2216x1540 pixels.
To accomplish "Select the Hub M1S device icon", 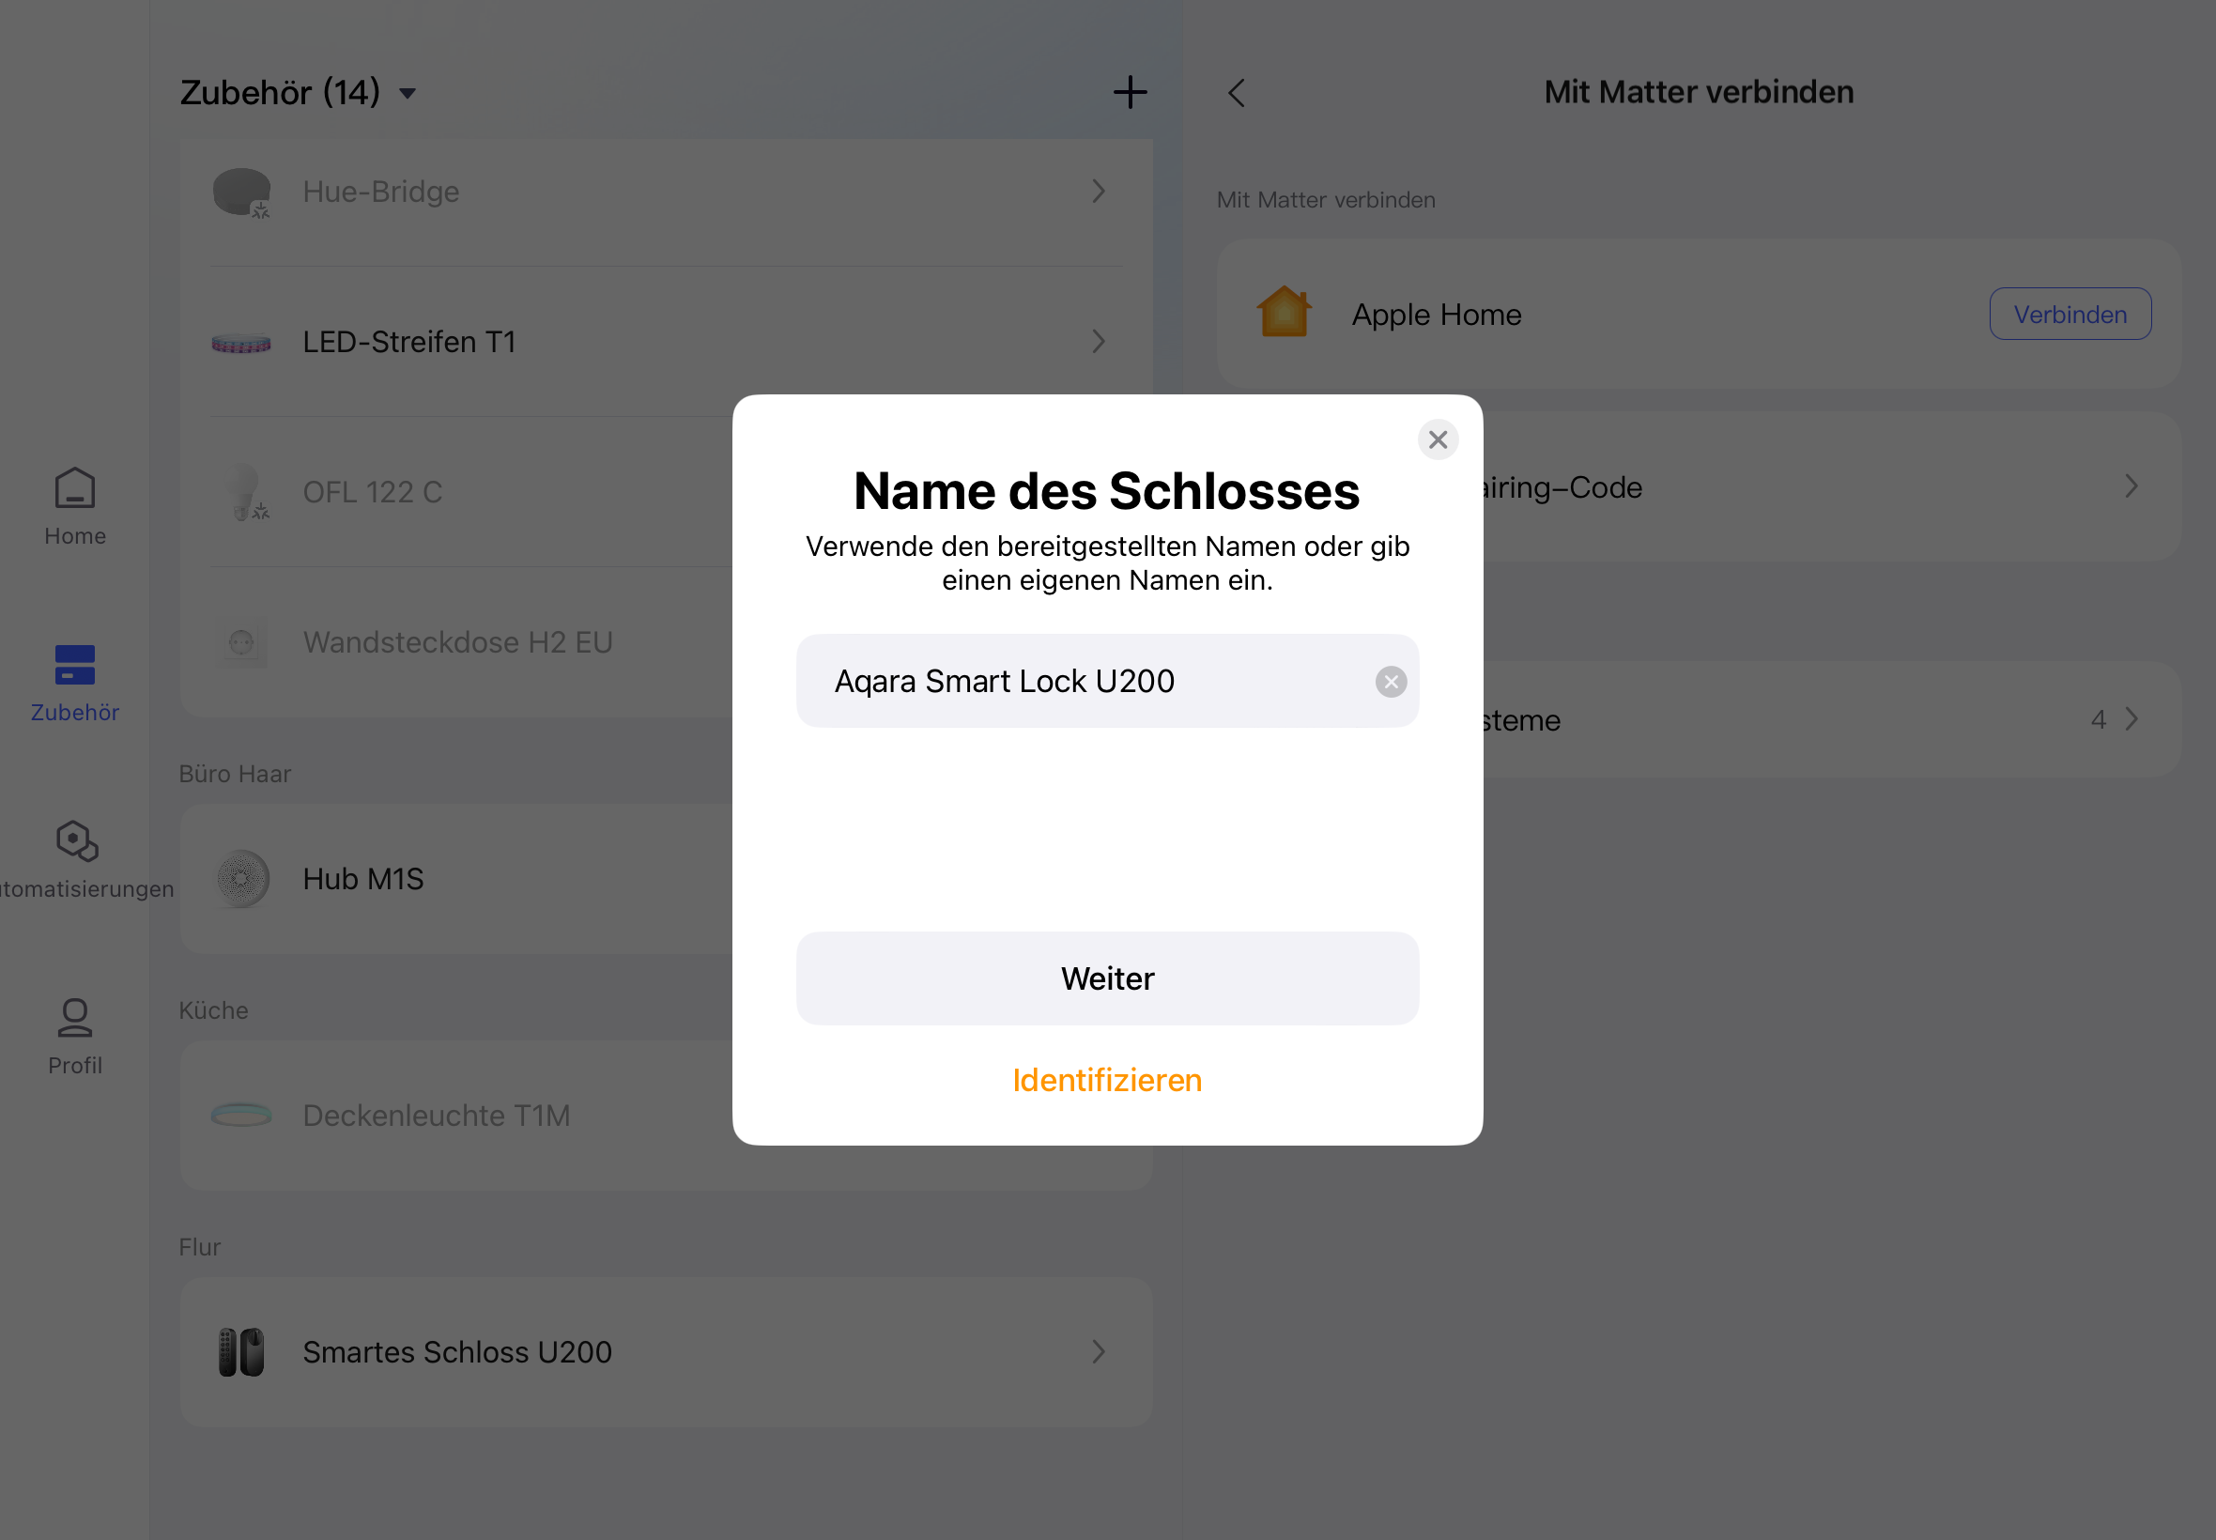I will 241,878.
